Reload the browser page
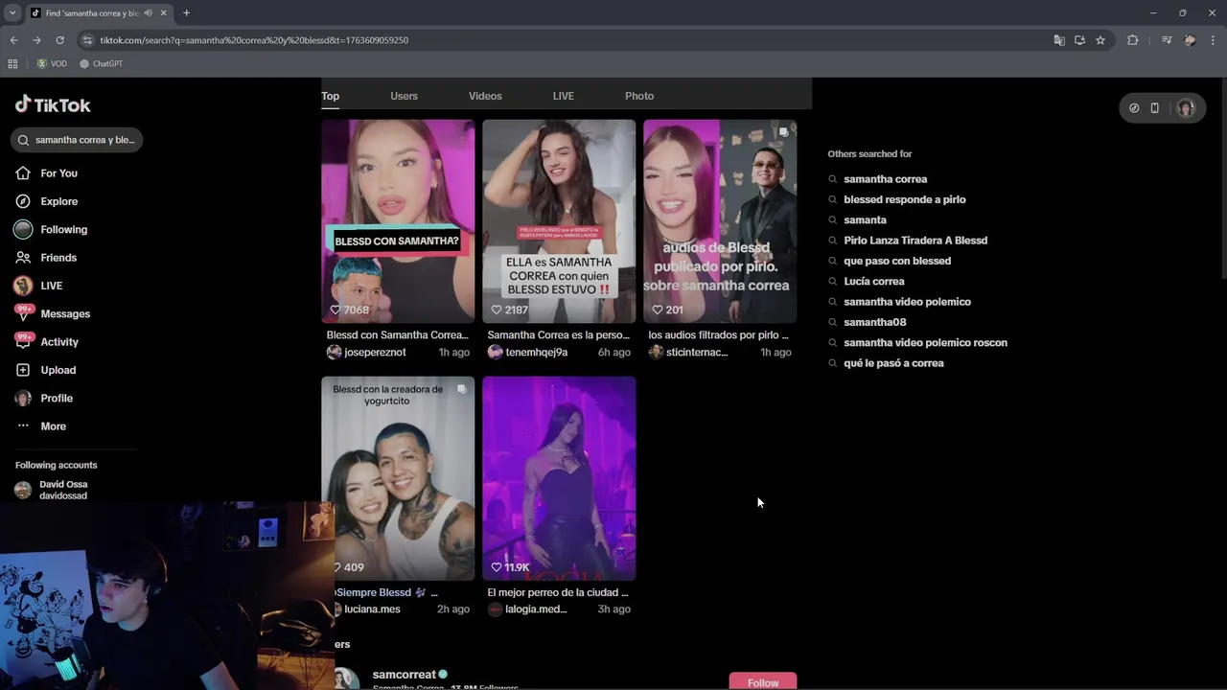This screenshot has height=690, width=1227. pos(59,40)
